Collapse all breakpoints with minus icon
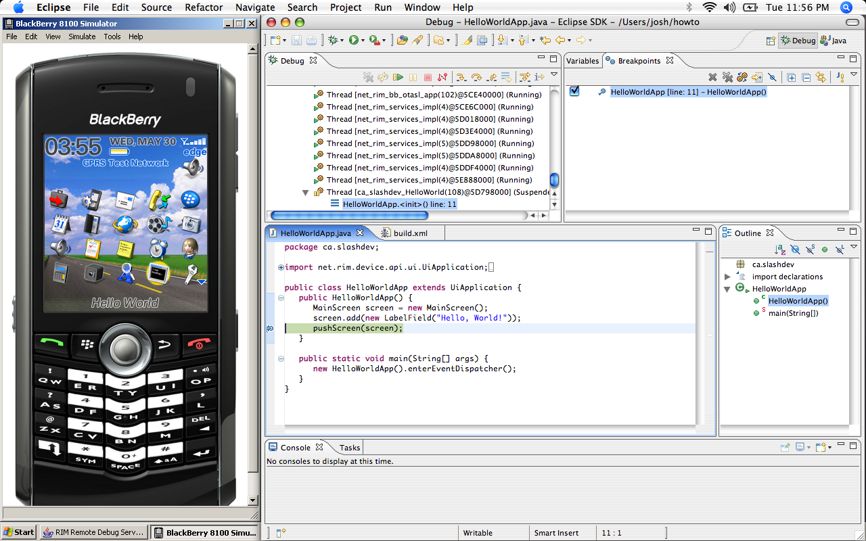 (806, 77)
